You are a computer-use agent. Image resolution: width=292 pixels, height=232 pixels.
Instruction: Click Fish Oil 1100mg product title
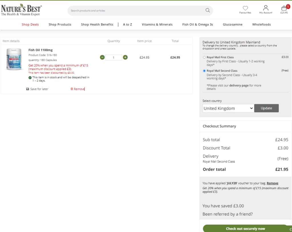pyautogui.click(x=40, y=50)
